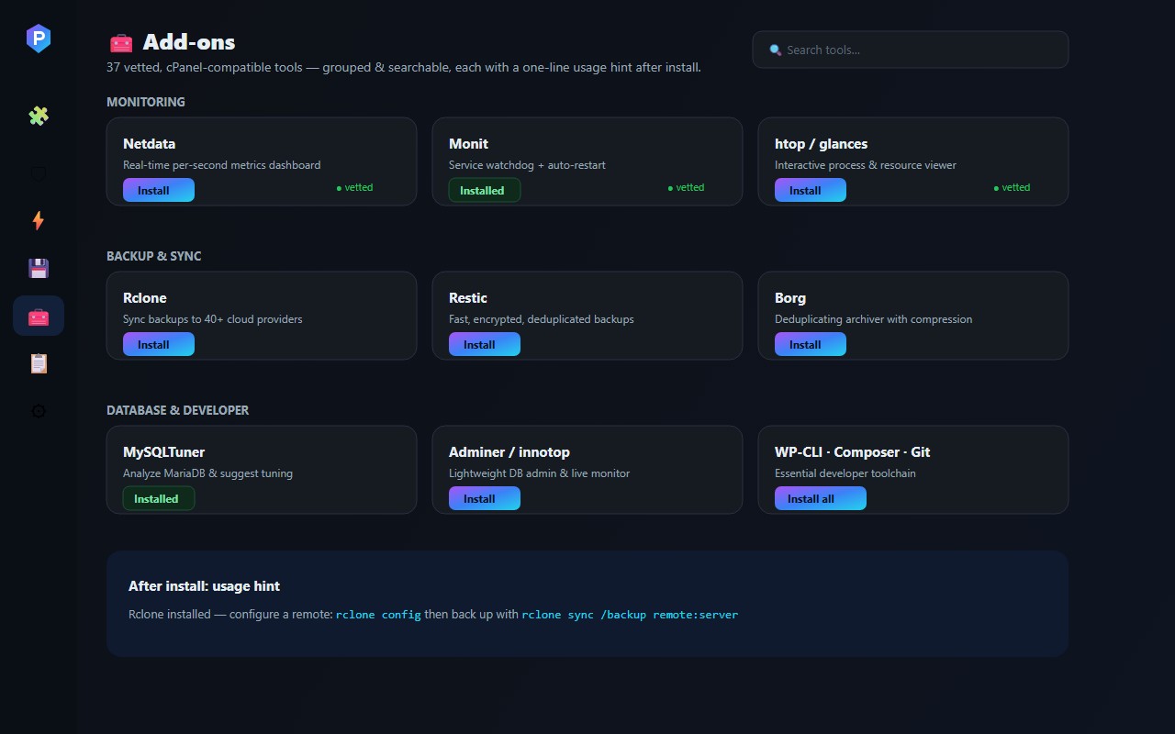Click the Monit card title

(468, 143)
